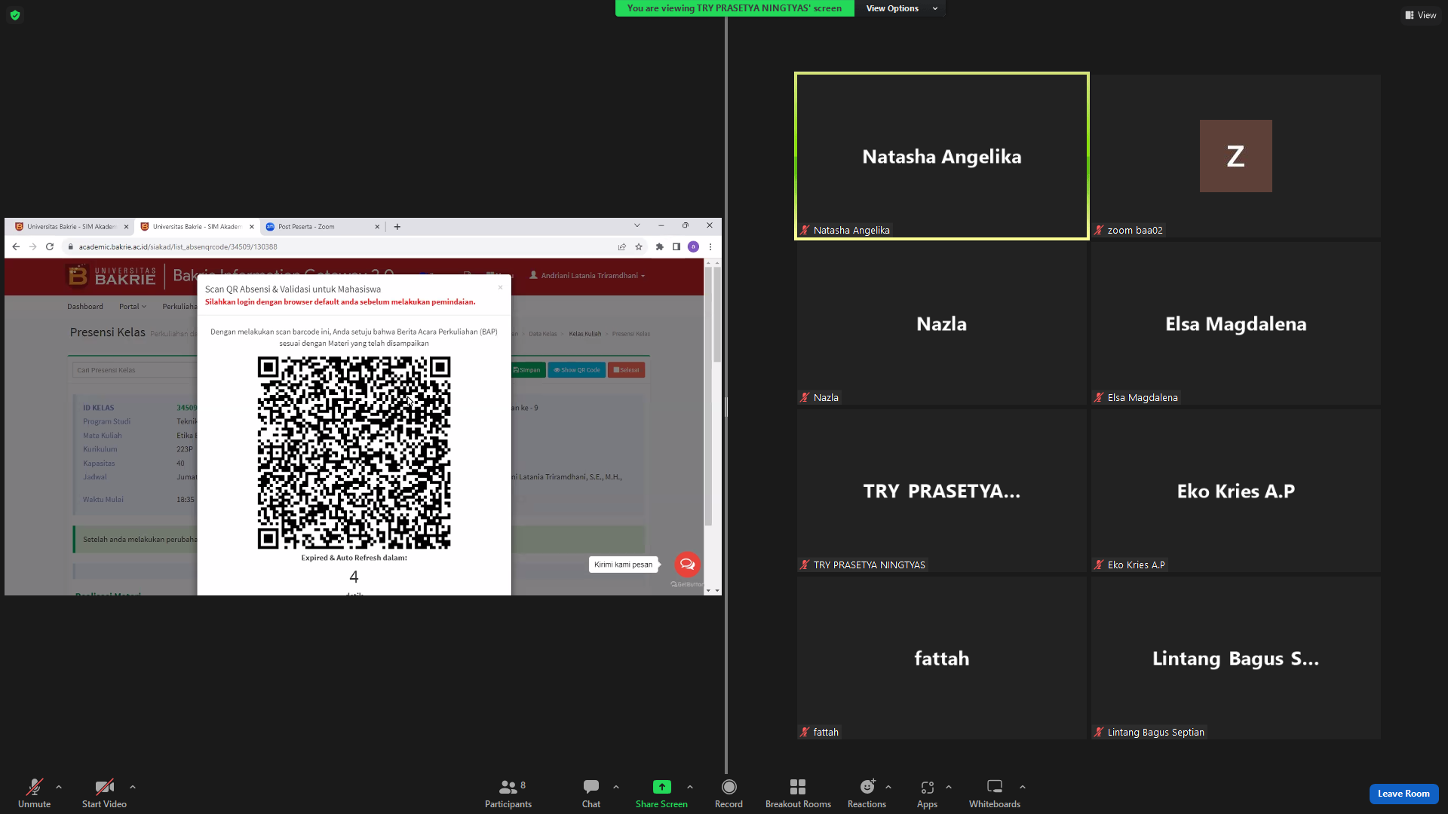Open Zoom Apps

click(927, 793)
